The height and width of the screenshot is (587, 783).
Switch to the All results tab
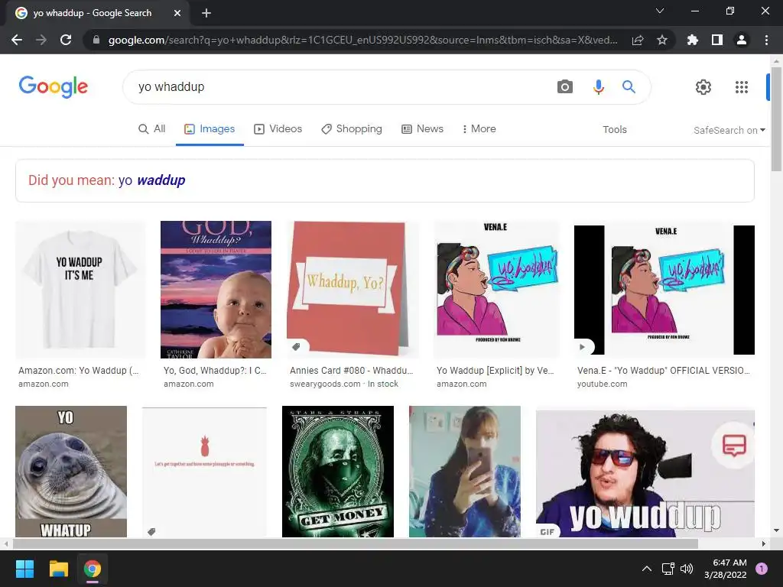[152, 128]
